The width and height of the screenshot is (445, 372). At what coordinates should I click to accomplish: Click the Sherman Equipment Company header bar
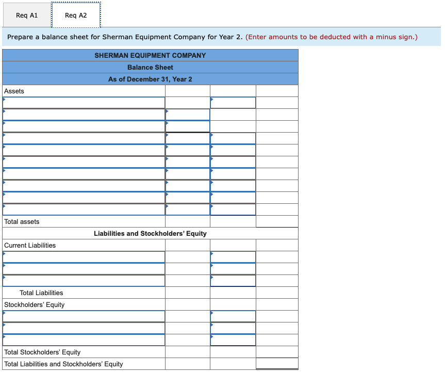(x=150, y=55)
